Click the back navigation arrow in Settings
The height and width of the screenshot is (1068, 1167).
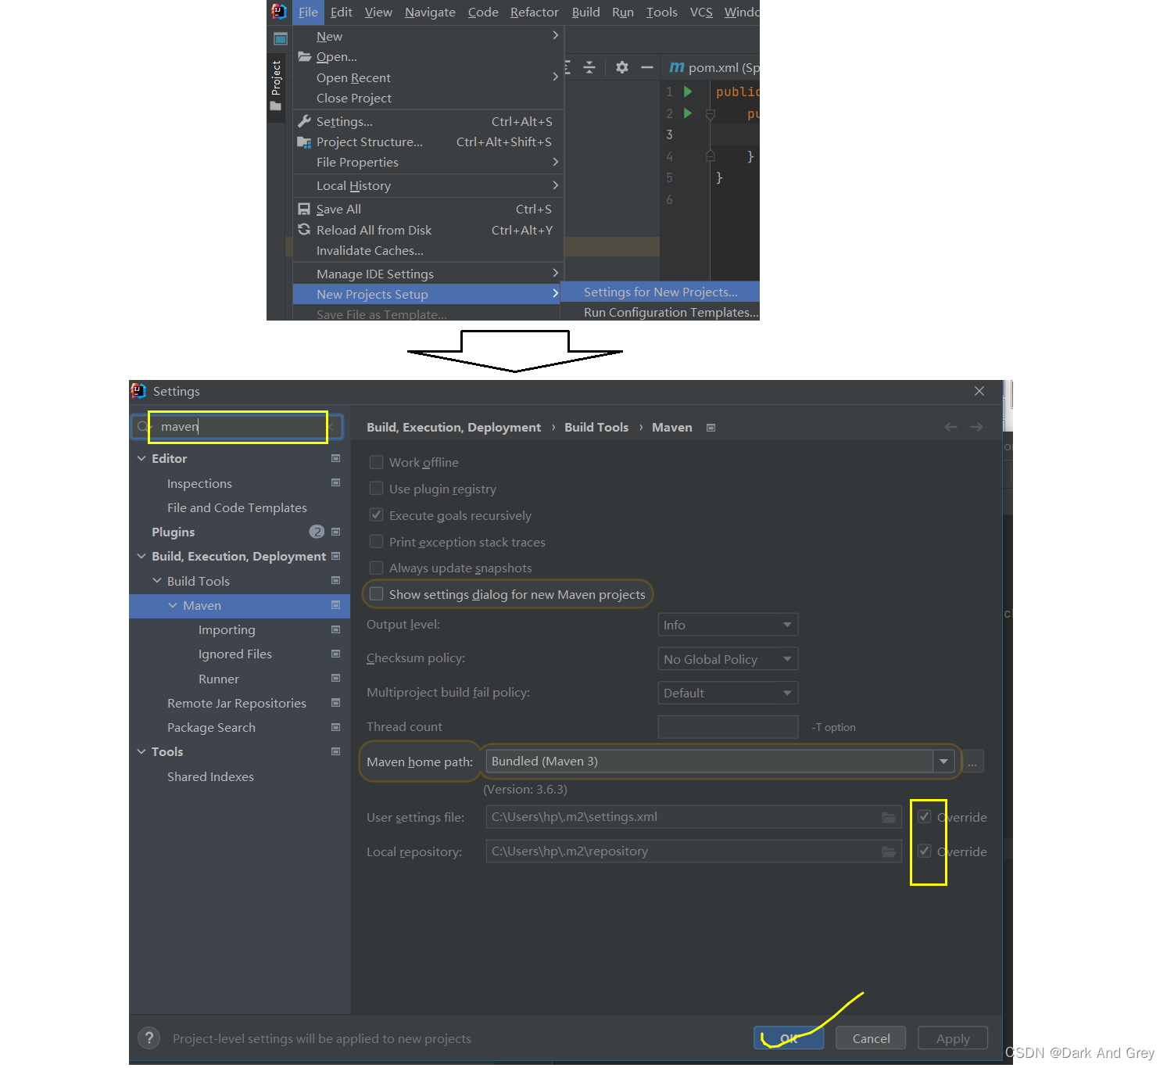[950, 427]
